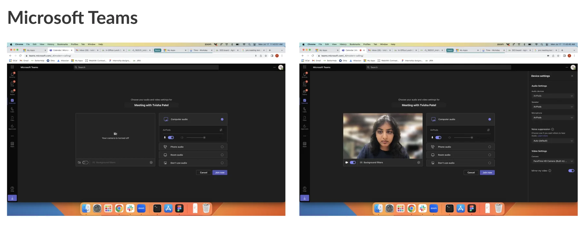
Task: Expand the Audio devices AirPods dropdown
Action: click(553, 96)
